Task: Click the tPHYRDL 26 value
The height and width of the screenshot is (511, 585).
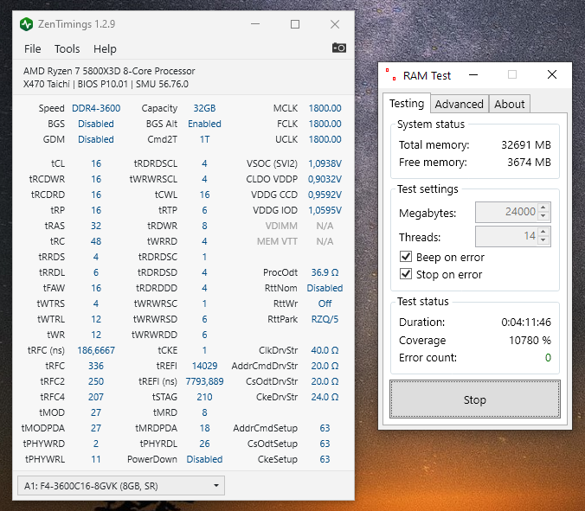Action: click(204, 444)
